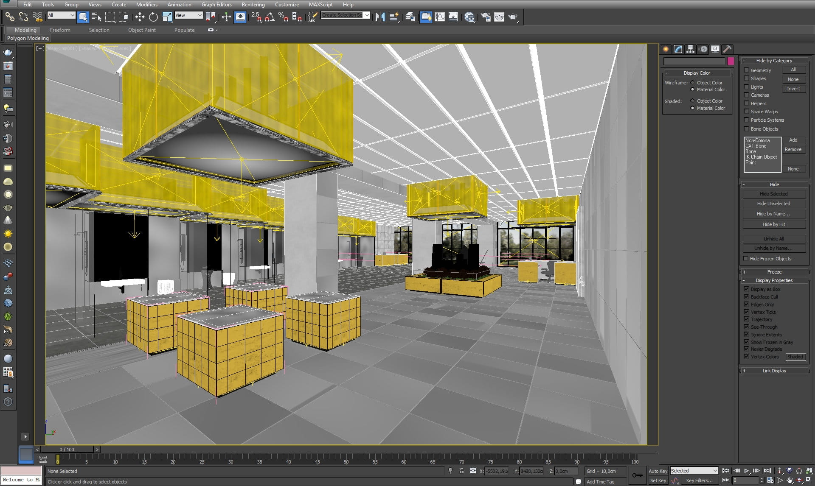Screen dimensions: 815x486
Task: Open the Views menu in menu bar
Action: pyautogui.click(x=93, y=5)
